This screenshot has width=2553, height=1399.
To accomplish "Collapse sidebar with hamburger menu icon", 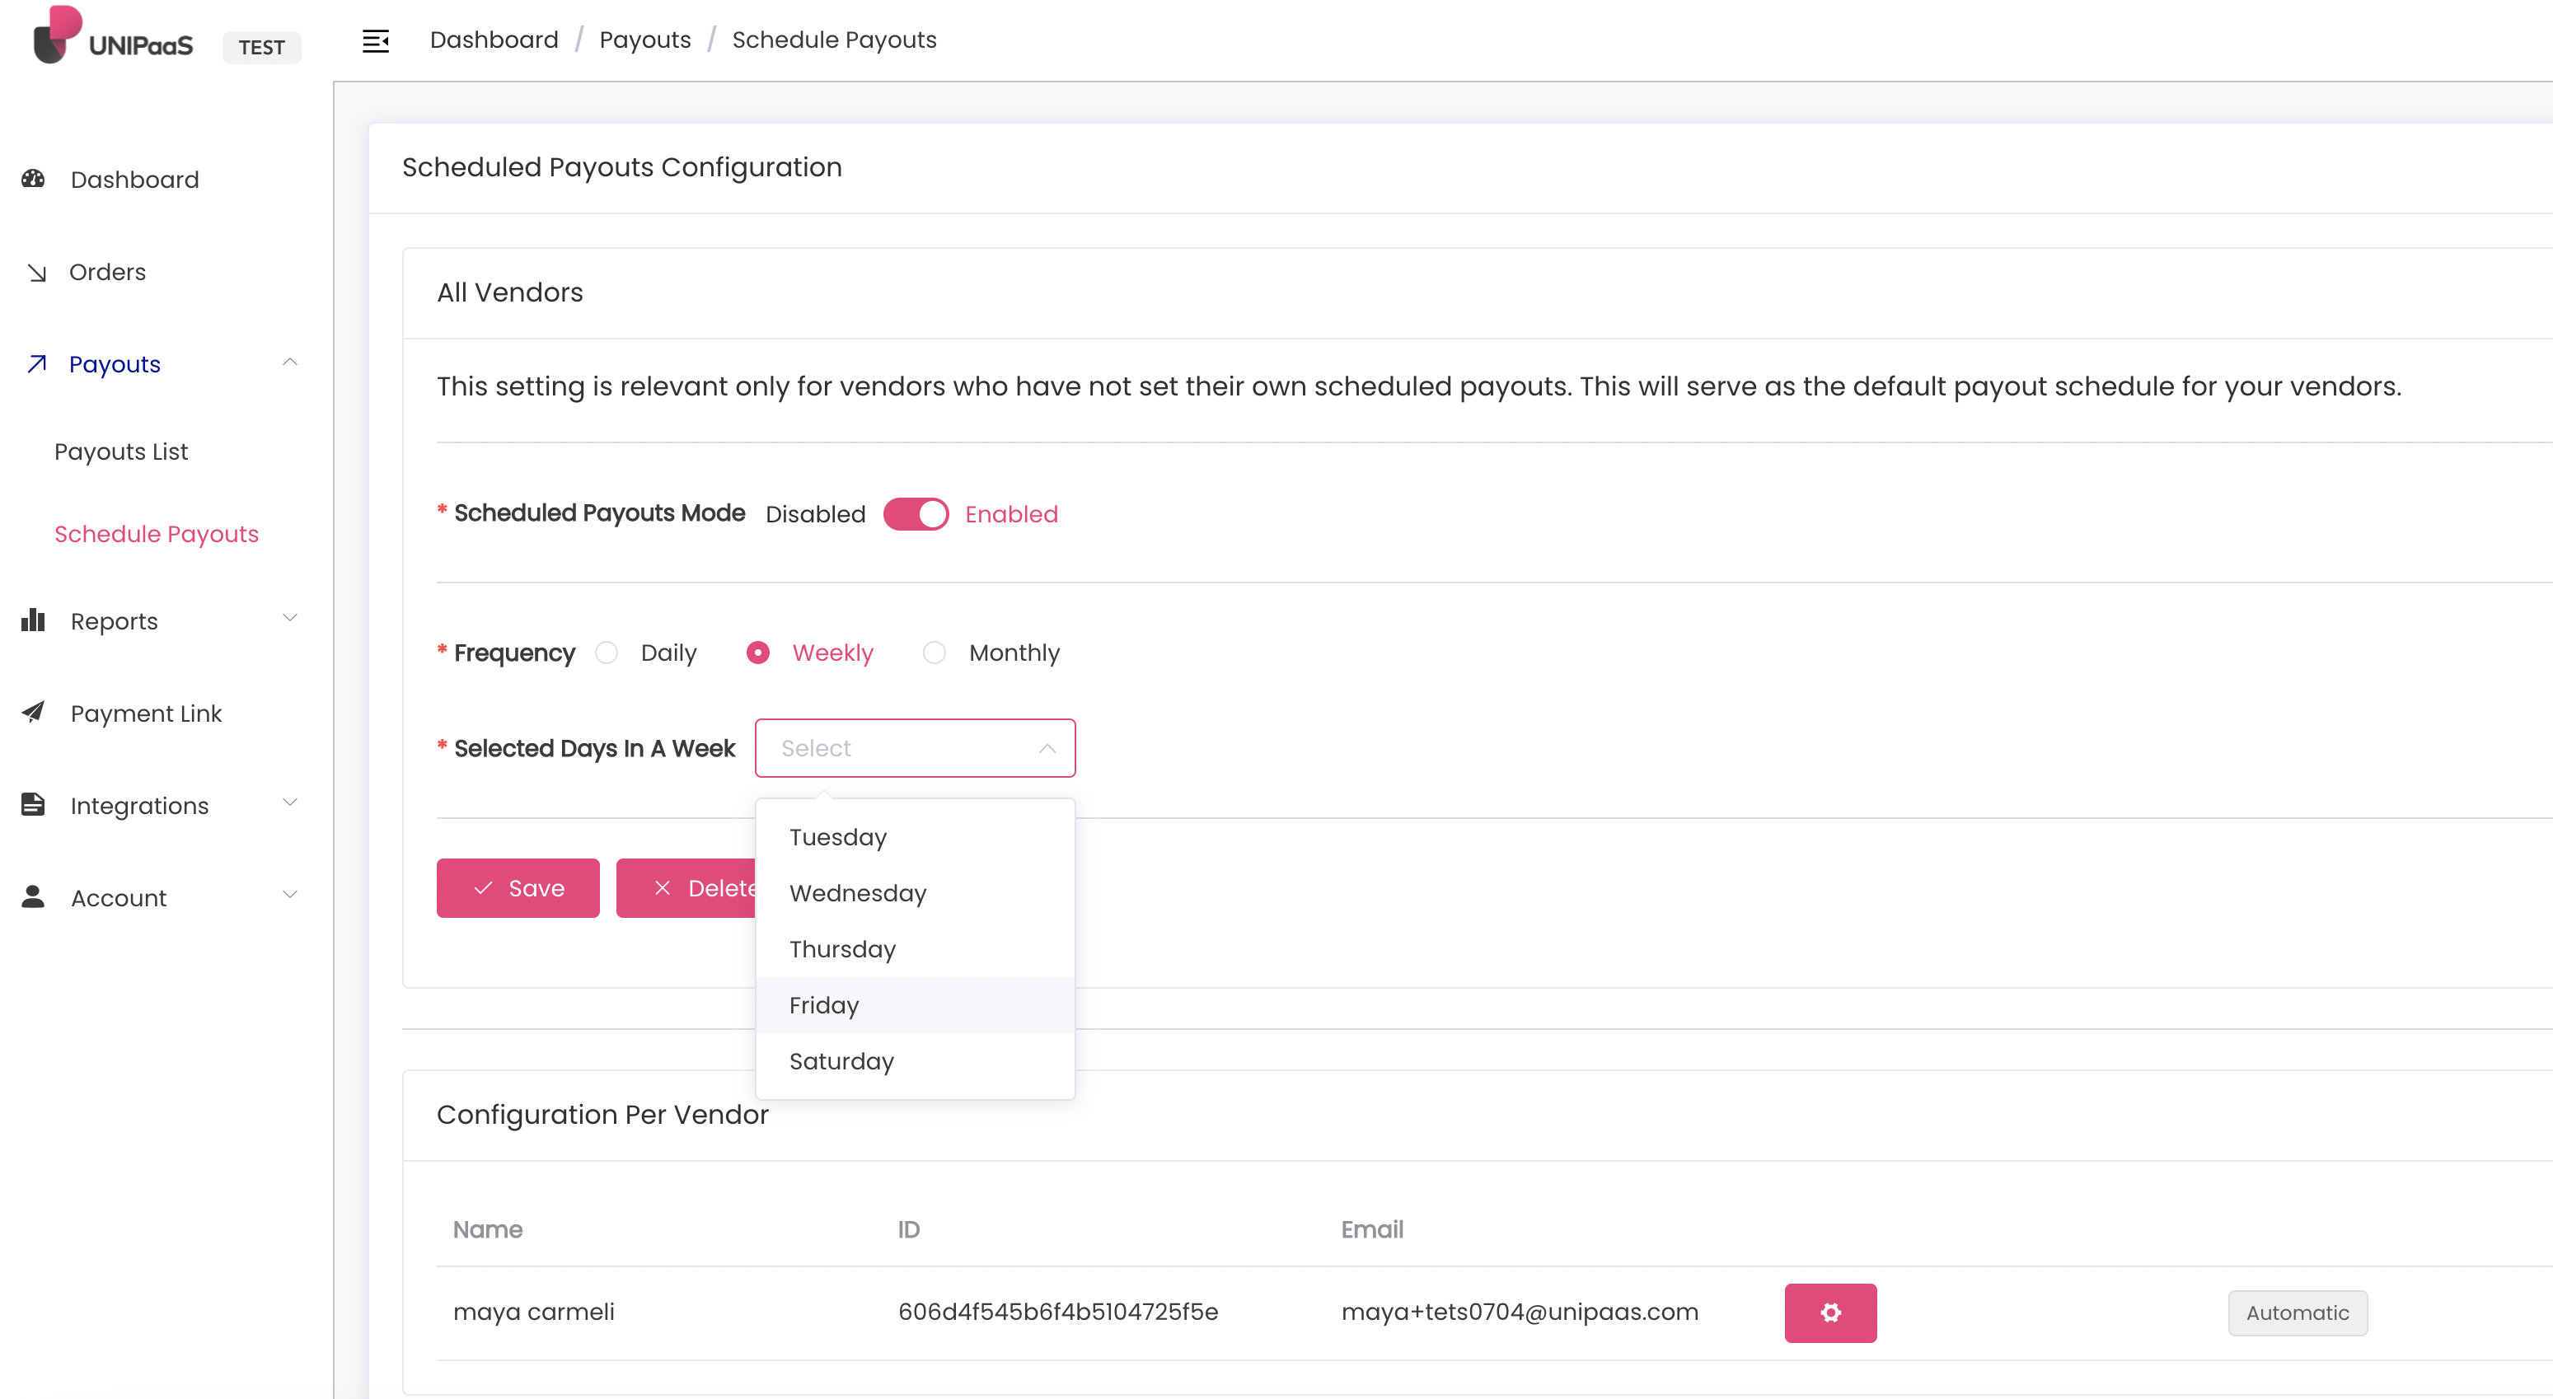I will coord(376,40).
